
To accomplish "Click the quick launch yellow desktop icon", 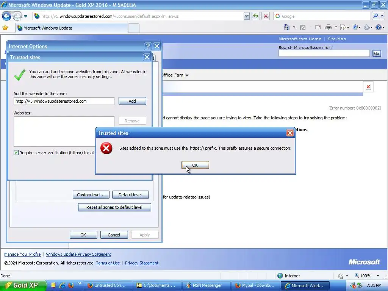I will click(53, 285).
